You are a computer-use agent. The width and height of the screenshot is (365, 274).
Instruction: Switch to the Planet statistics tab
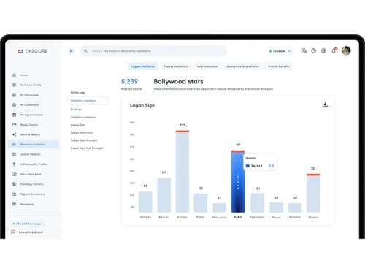click(x=176, y=66)
